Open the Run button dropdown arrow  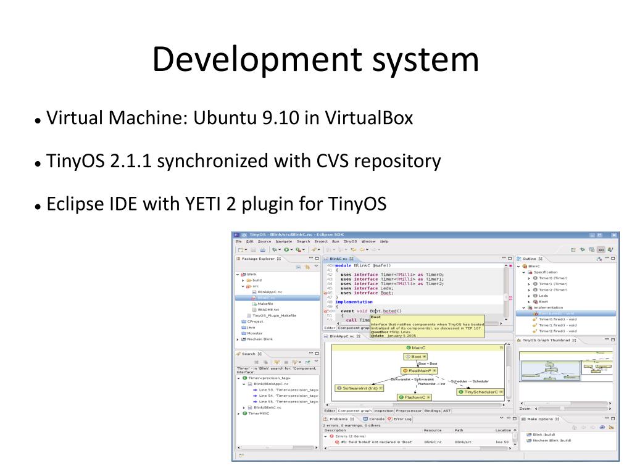[x=291, y=250]
